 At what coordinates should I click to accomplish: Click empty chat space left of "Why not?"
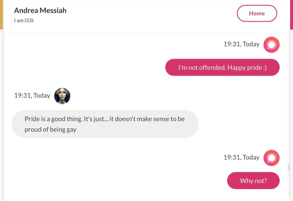[114, 181]
